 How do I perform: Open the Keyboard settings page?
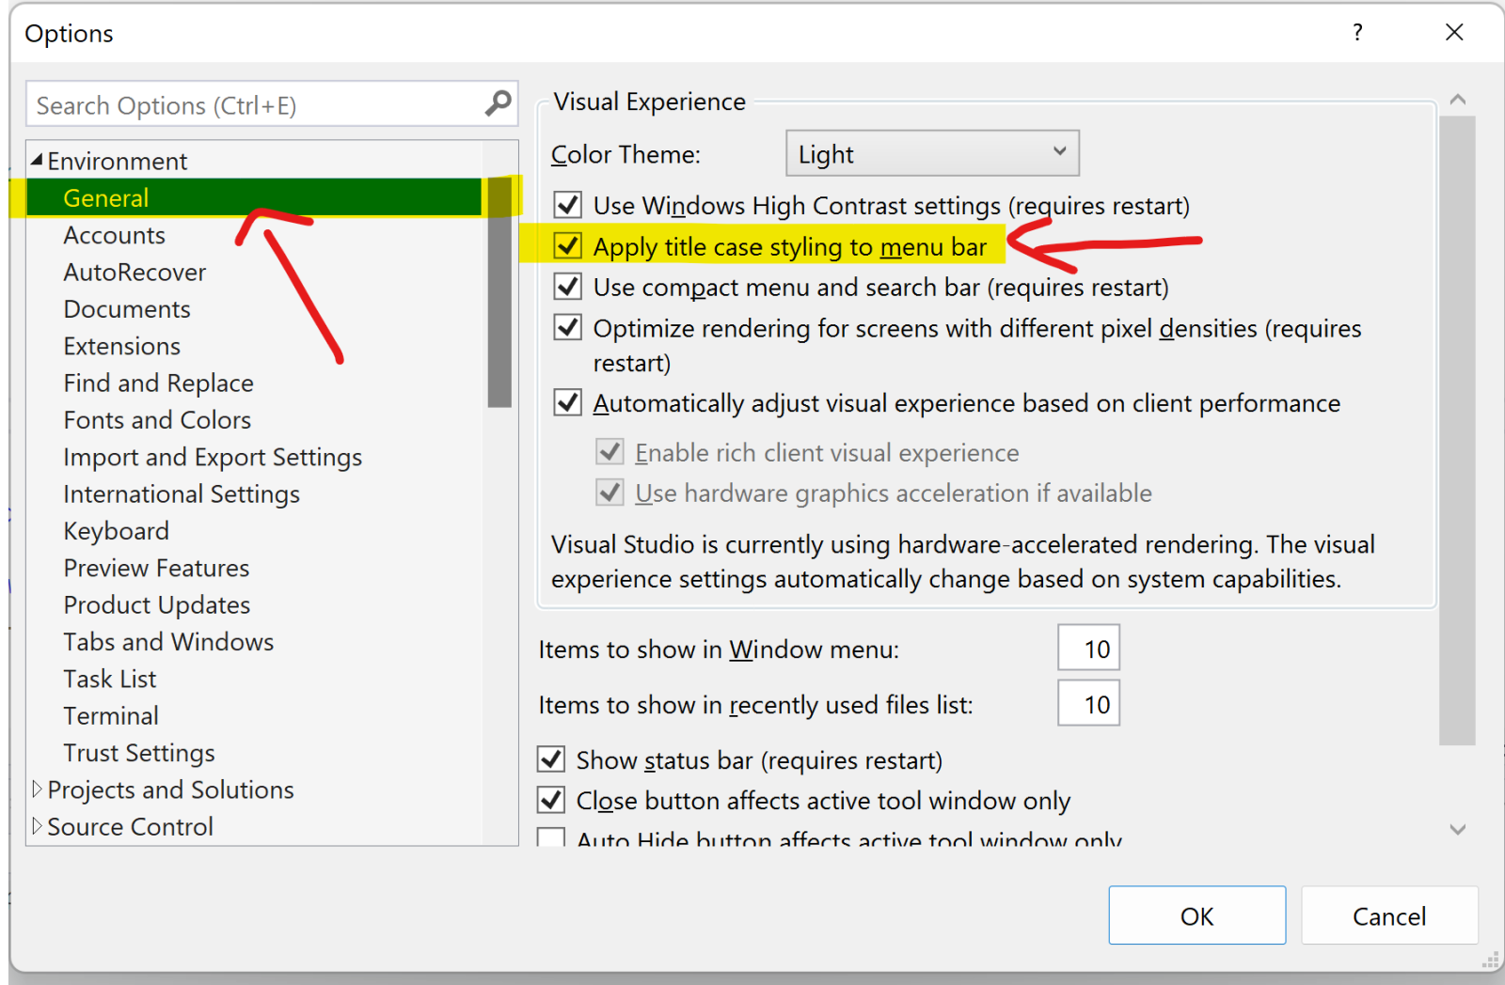coord(117,530)
